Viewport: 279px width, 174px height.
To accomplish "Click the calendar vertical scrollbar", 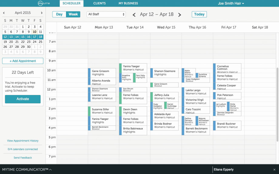I will [277, 105].
